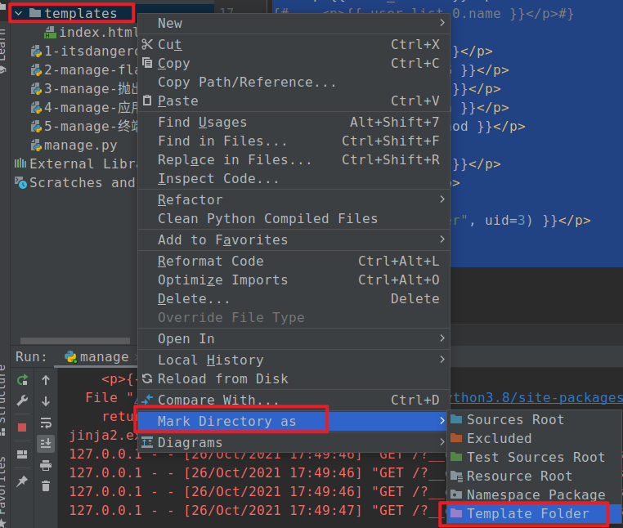Toggle the Soft-Wrap icon in Run panel
The image size is (623, 528).
pyautogui.click(x=46, y=423)
